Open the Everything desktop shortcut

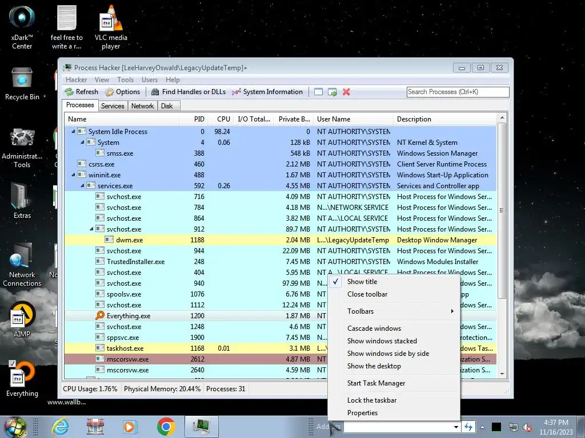coord(22,379)
